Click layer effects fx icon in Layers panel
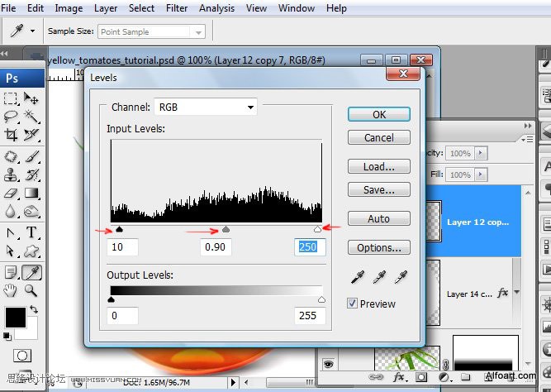The height and width of the screenshot is (392, 551). [x=399, y=377]
